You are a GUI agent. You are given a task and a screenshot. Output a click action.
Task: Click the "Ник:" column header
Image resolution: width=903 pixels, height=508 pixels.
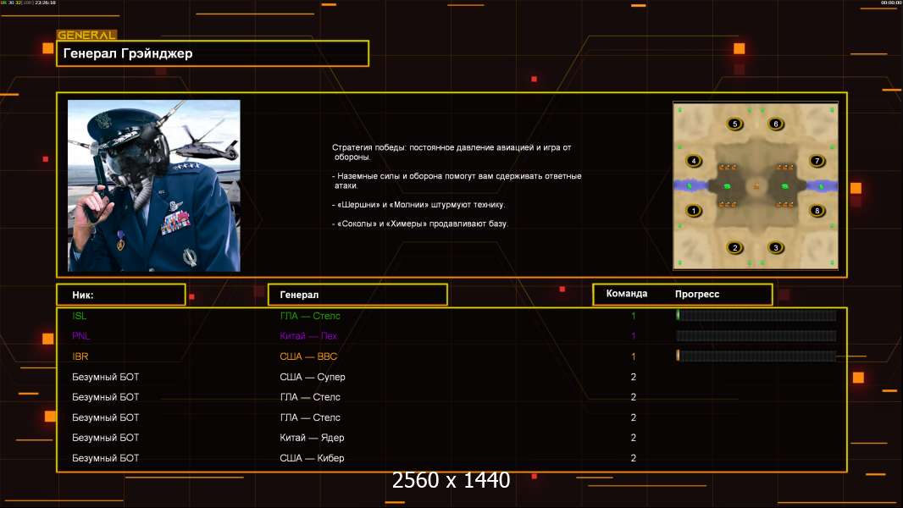click(x=120, y=295)
